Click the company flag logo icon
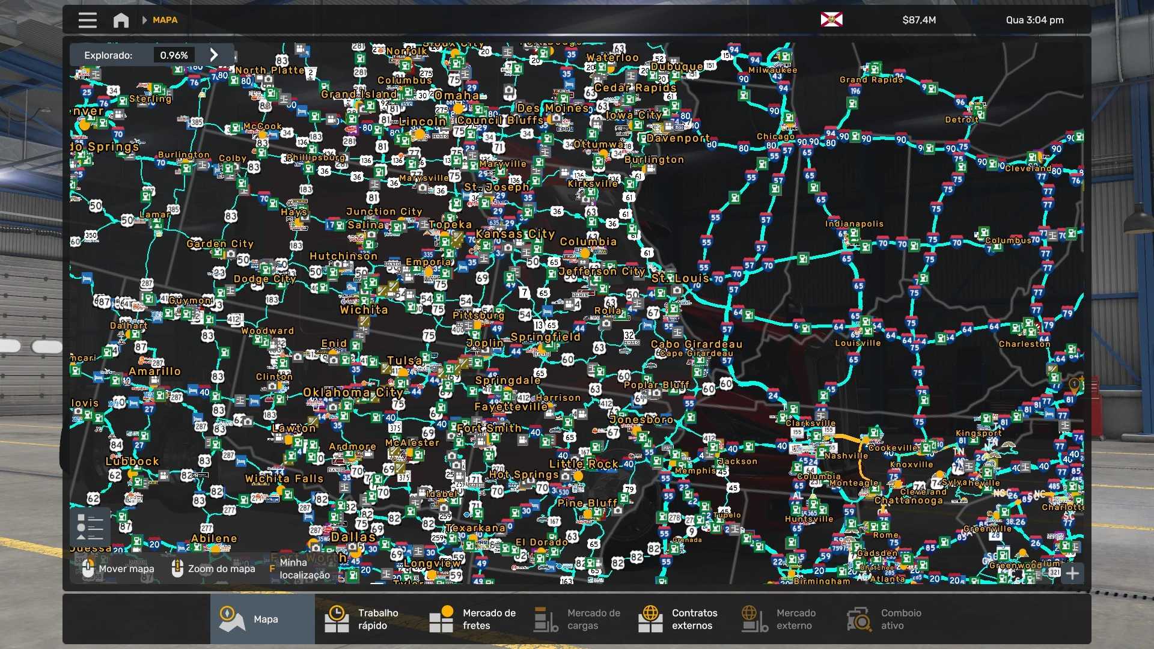The width and height of the screenshot is (1154, 649). (831, 20)
